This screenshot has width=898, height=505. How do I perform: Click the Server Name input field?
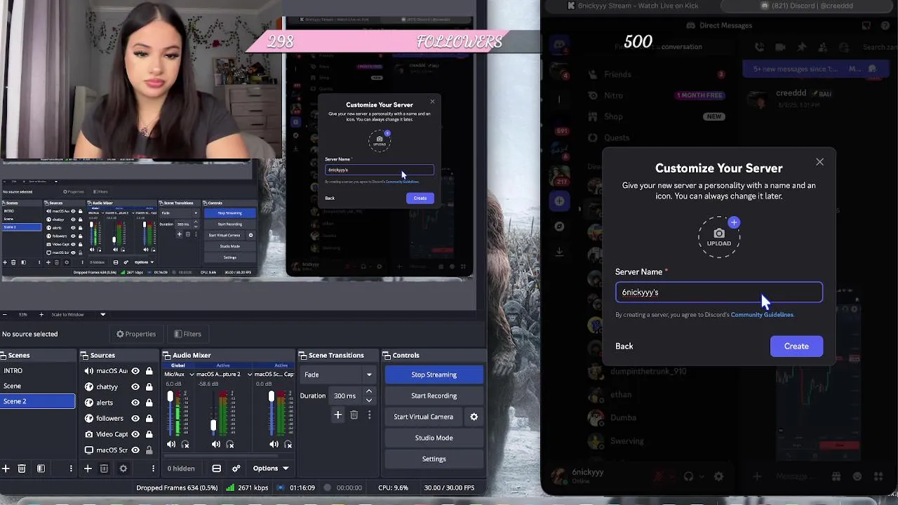click(x=719, y=292)
